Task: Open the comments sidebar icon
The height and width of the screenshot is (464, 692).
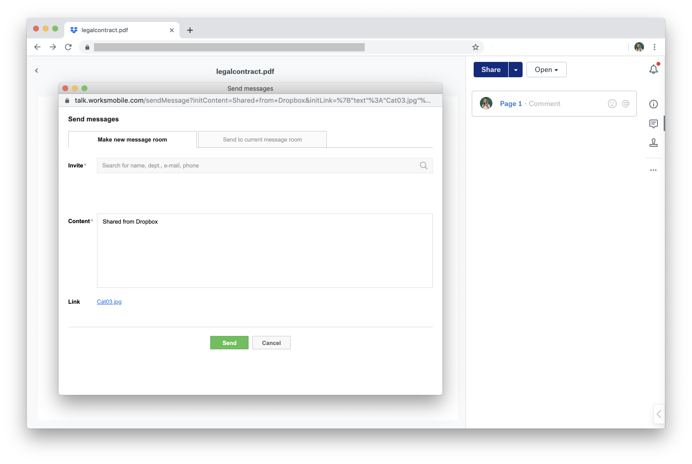Action: coord(653,124)
